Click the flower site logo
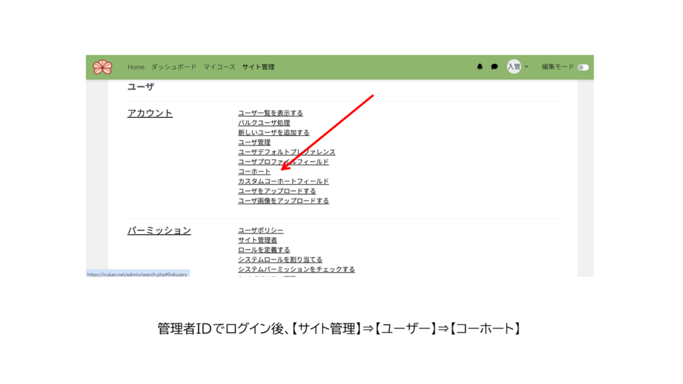The width and height of the screenshot is (683, 384). point(103,67)
